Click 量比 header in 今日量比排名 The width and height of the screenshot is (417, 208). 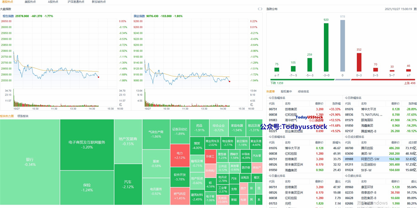coord(338,181)
